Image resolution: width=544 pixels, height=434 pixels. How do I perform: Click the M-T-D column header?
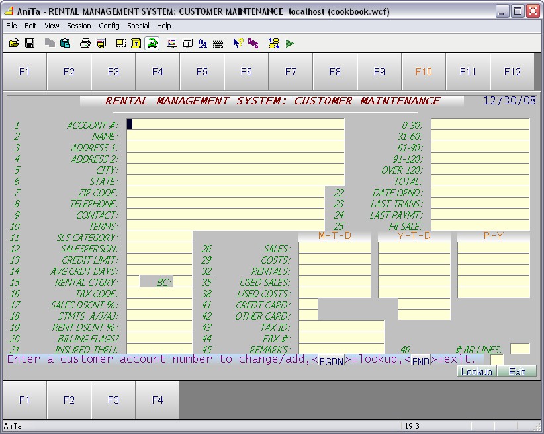click(x=335, y=236)
